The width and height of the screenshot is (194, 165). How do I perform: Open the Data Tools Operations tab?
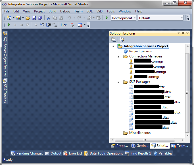tap(103, 153)
